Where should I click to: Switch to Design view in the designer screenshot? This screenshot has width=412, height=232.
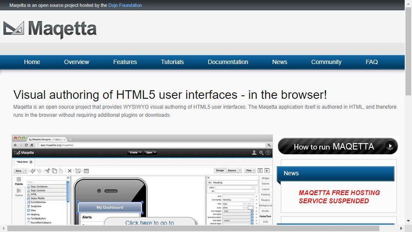pos(220,171)
